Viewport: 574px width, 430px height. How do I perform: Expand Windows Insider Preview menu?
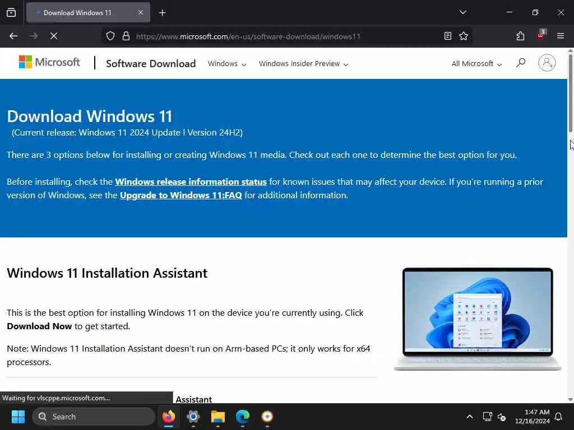point(303,64)
